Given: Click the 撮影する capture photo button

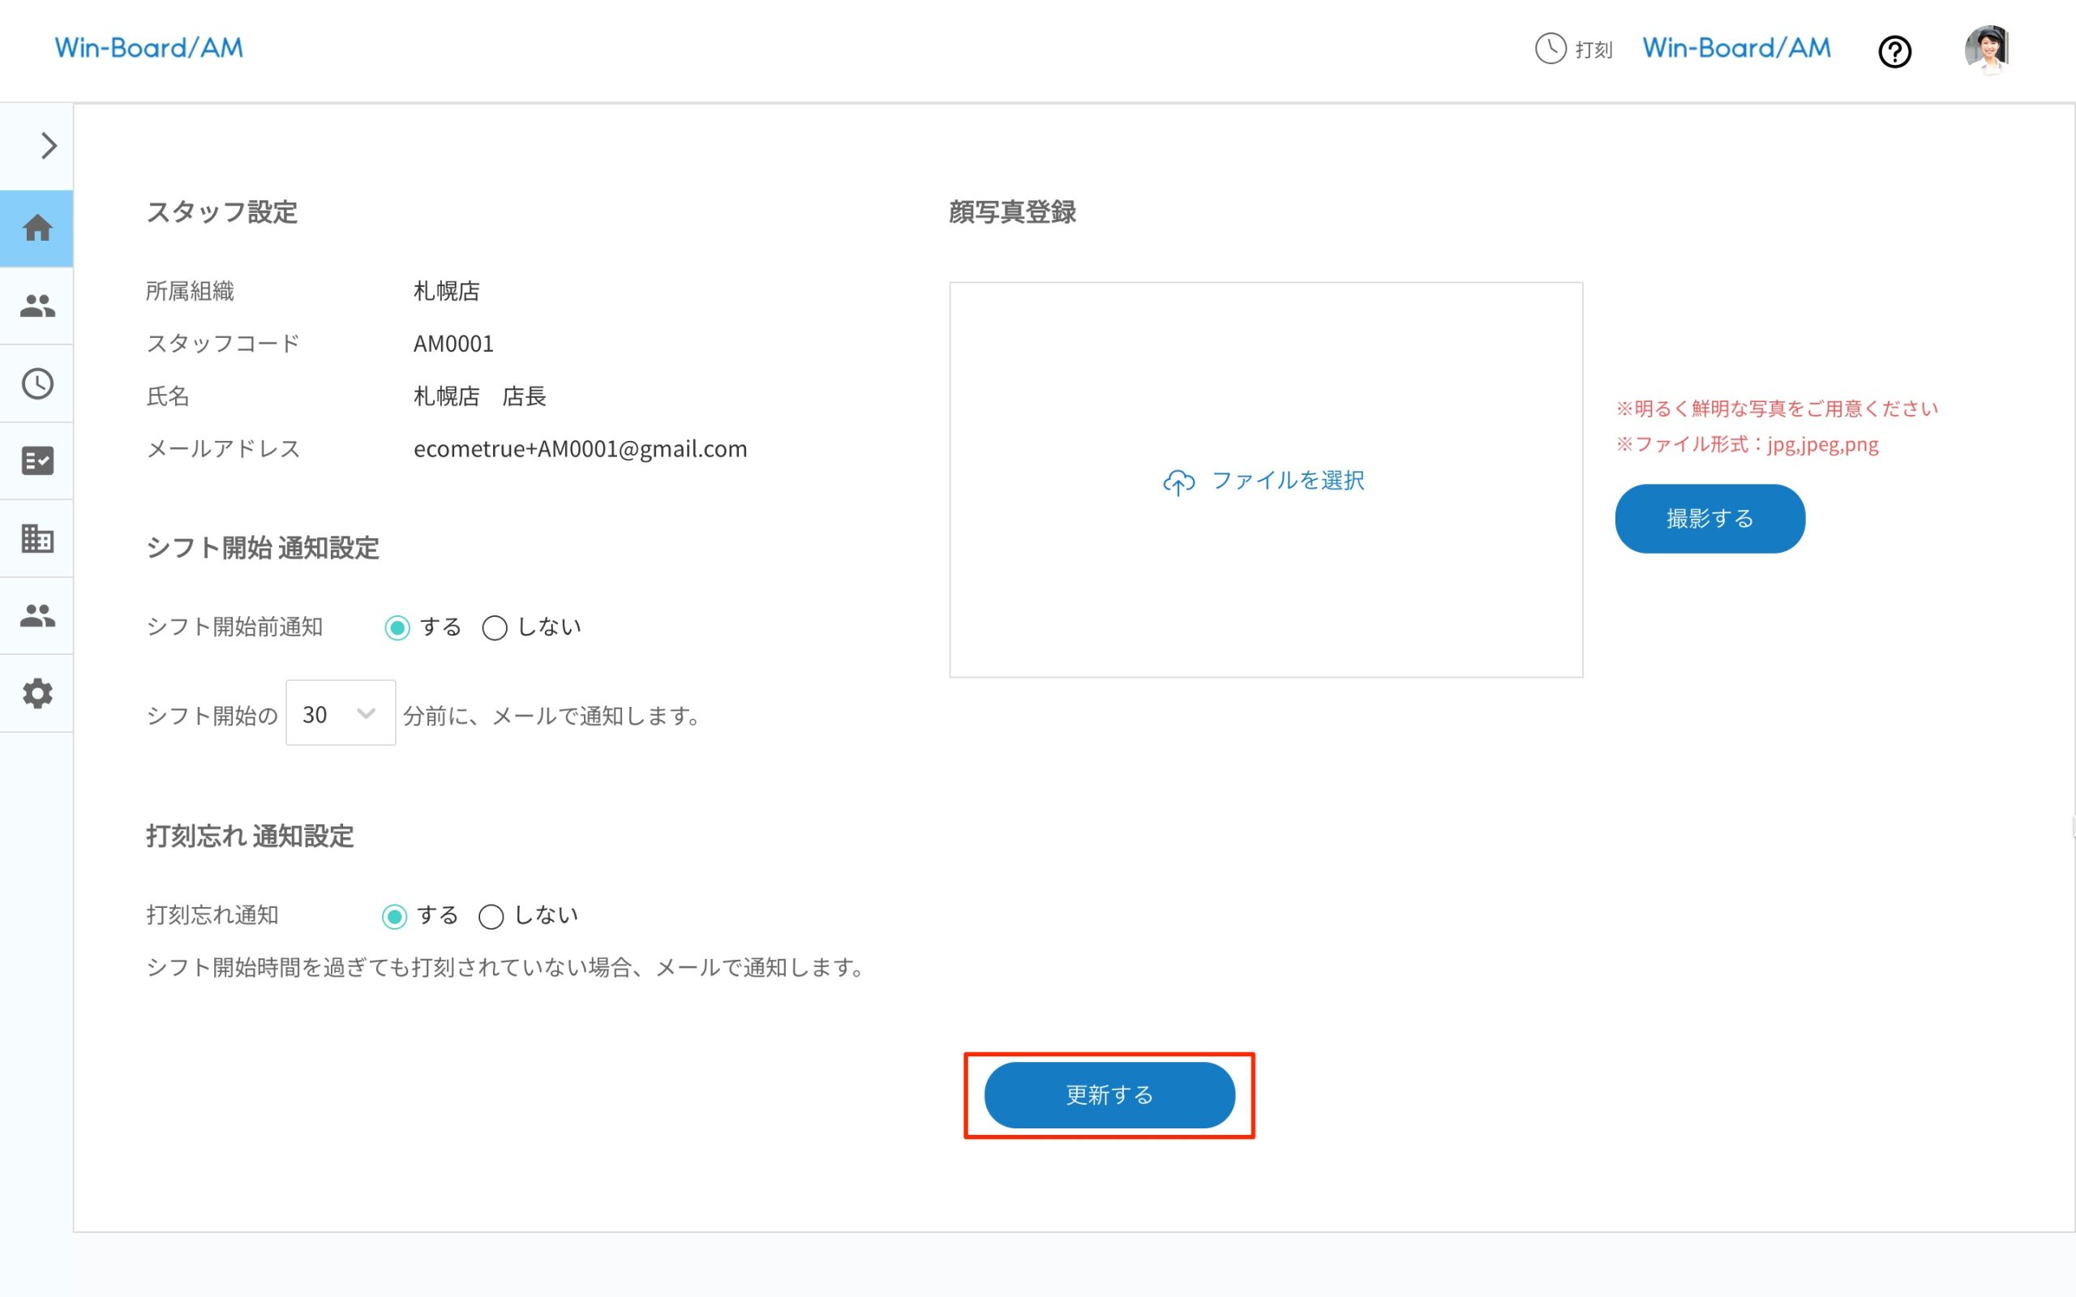Looking at the screenshot, I should point(1708,518).
